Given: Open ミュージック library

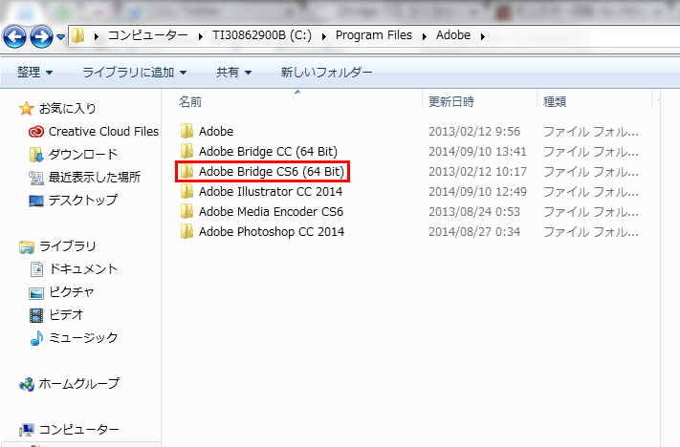Looking at the screenshot, I should 83,338.
